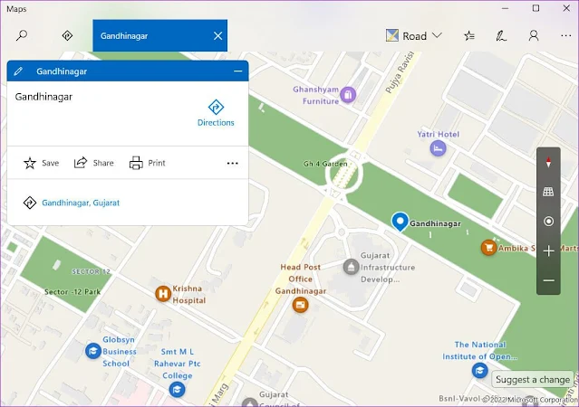The width and height of the screenshot is (579, 407).
Task: Select the Gujarat Infrastructure building marker
Action: pyautogui.click(x=351, y=267)
